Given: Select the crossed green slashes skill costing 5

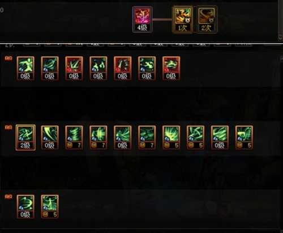Looking at the screenshot, I should (x=196, y=138).
